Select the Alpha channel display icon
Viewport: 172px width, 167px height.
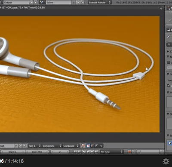click(x=92, y=146)
